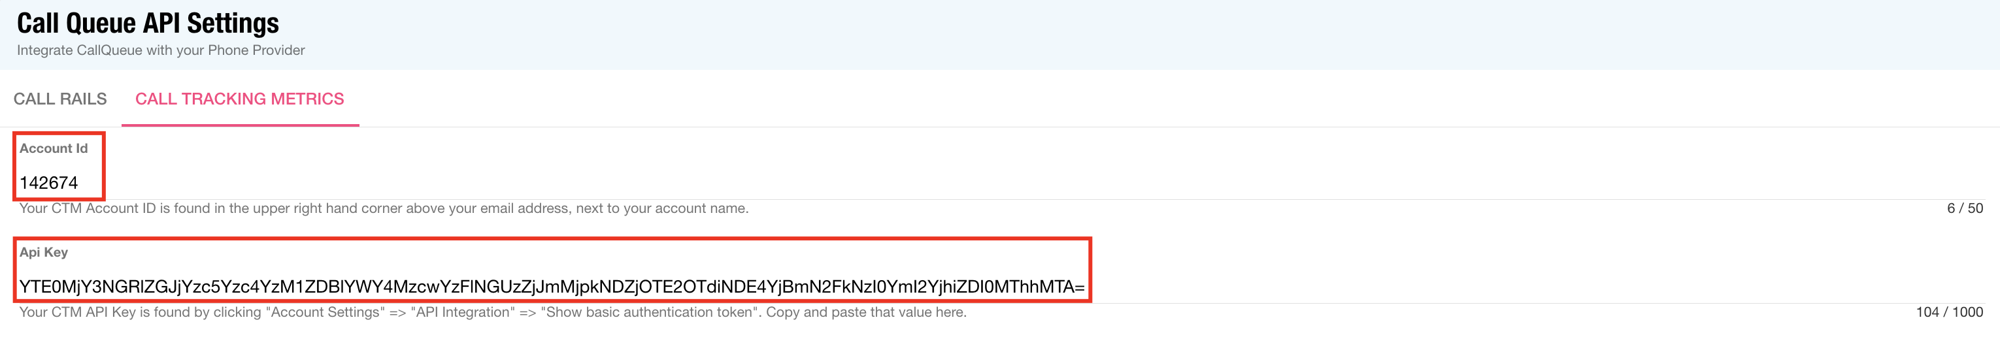The width and height of the screenshot is (2000, 354).
Task: Click 'Copy and paste that value here' text
Action: (865, 312)
